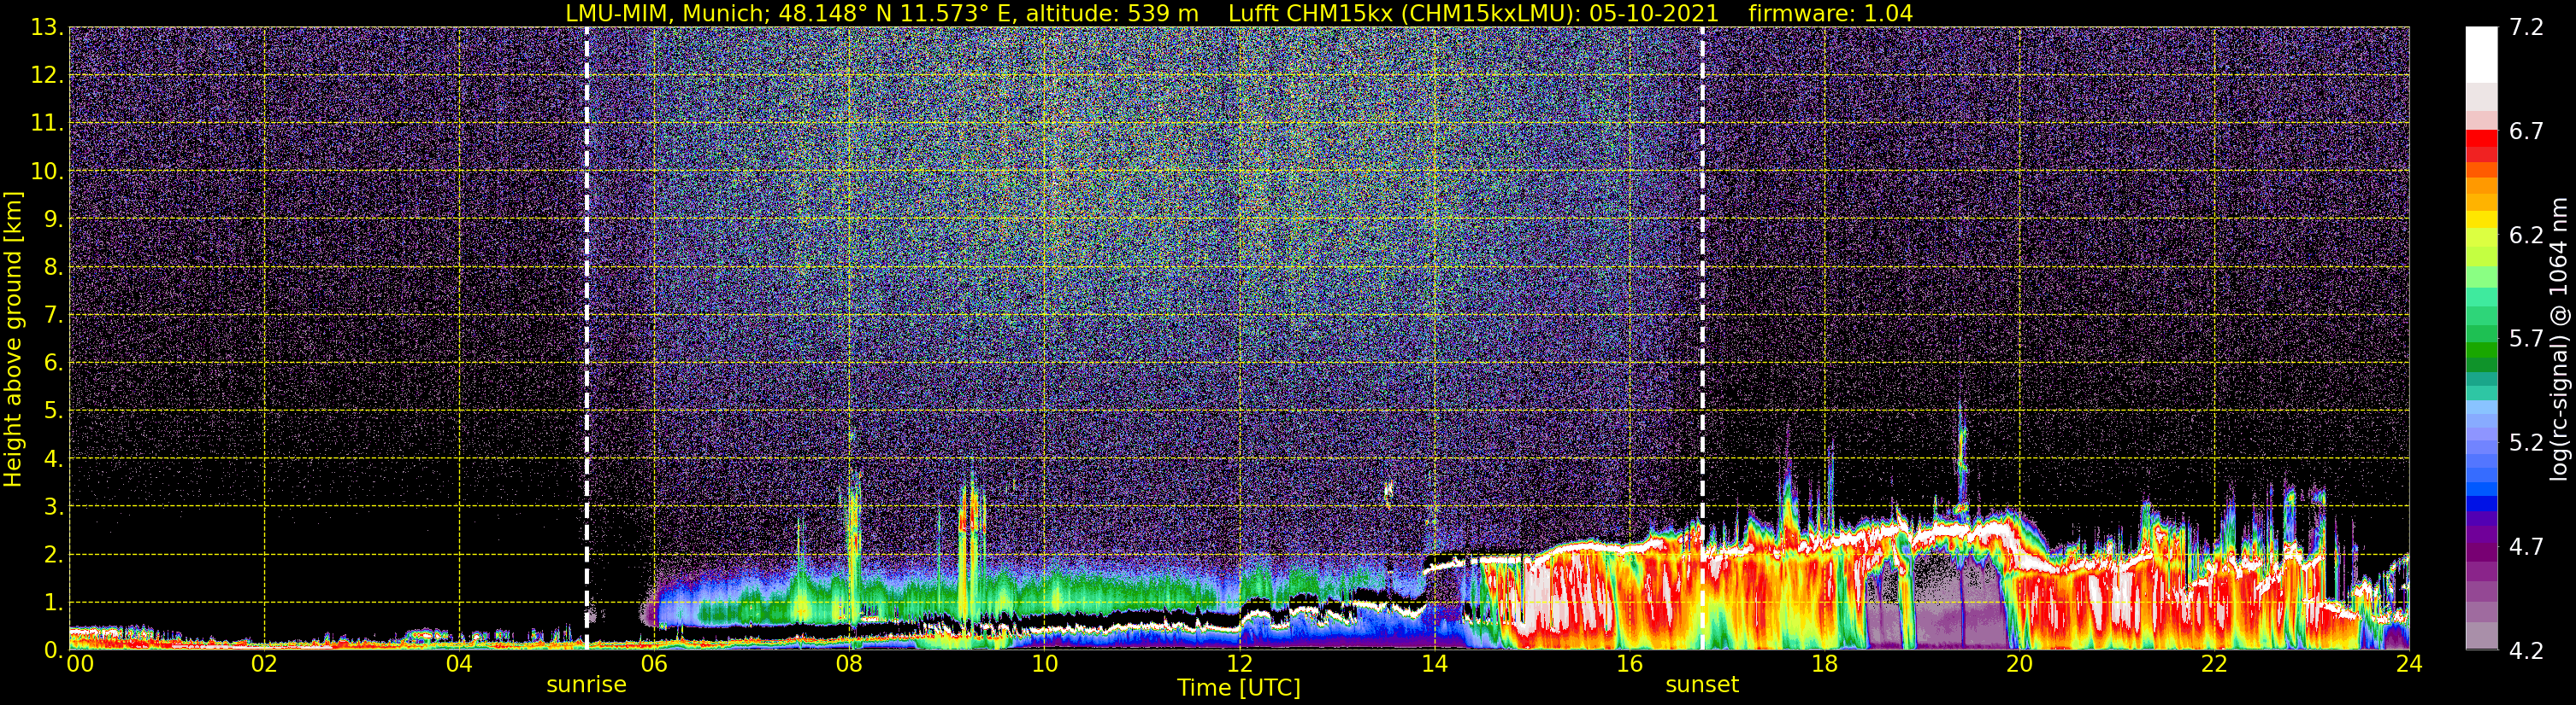
Task: Click the height axis tick "12."
Action: [47, 76]
